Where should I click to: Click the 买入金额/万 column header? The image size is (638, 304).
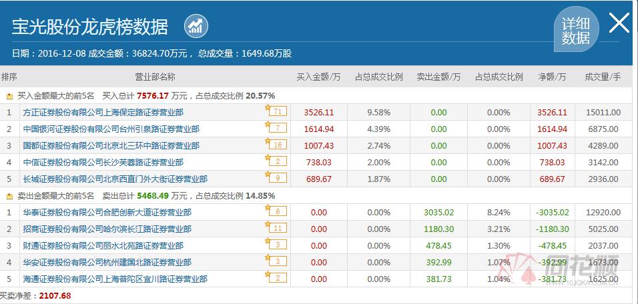[x=318, y=77]
